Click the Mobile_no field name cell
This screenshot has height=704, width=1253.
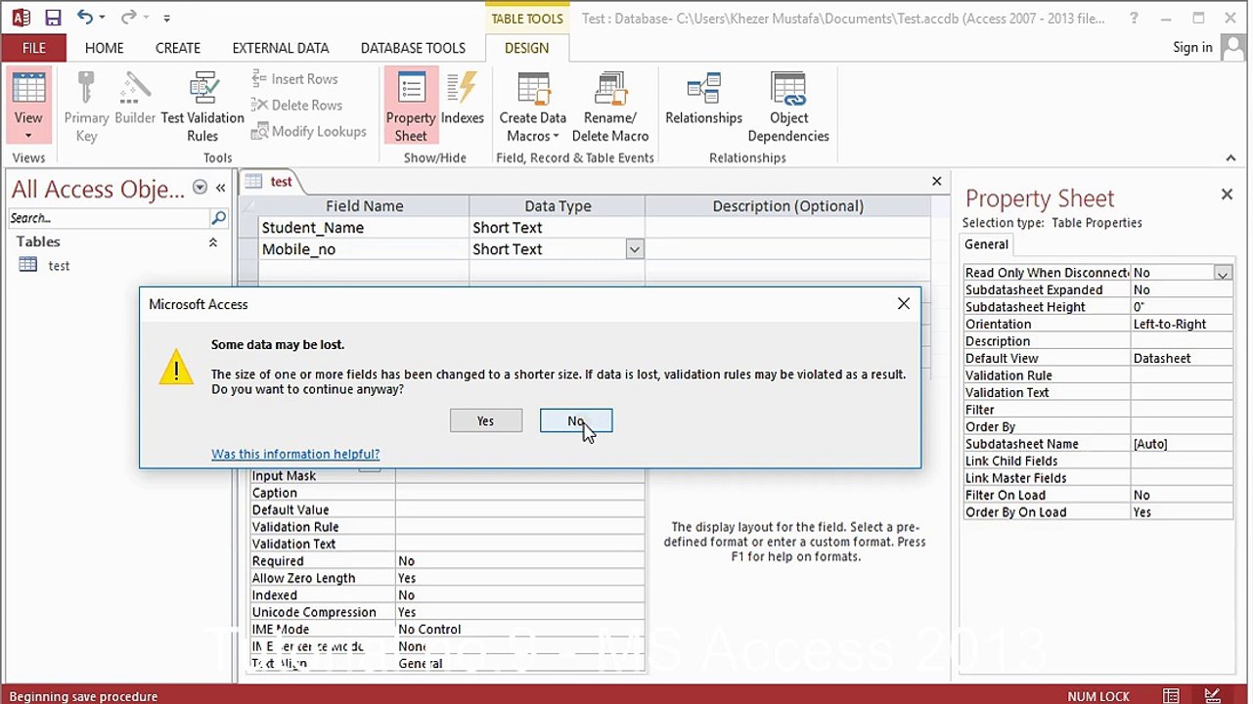point(364,249)
